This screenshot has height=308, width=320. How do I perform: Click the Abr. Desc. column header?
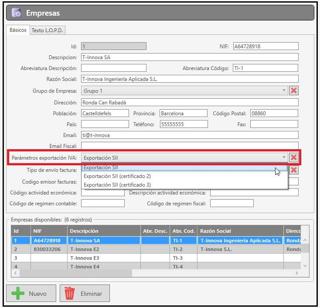point(155,231)
